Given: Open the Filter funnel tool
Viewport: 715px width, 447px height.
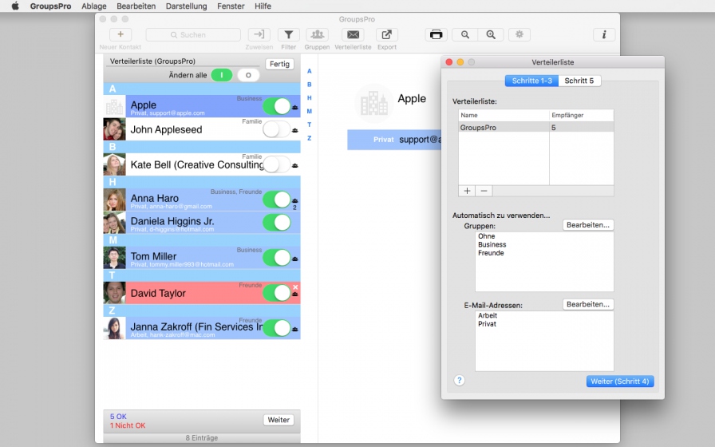Looking at the screenshot, I should [288, 34].
